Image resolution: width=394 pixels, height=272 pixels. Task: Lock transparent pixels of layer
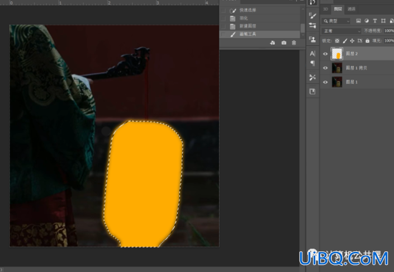(x=337, y=41)
